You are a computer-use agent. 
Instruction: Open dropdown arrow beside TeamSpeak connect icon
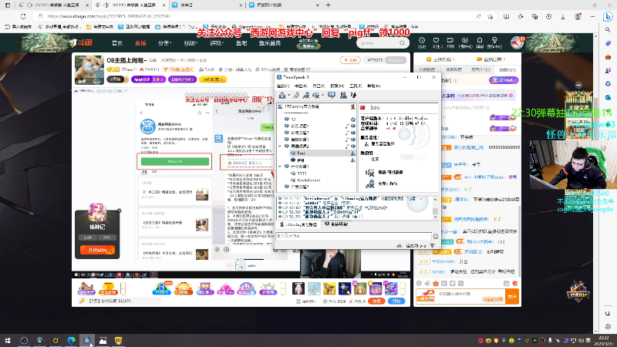[288, 95]
